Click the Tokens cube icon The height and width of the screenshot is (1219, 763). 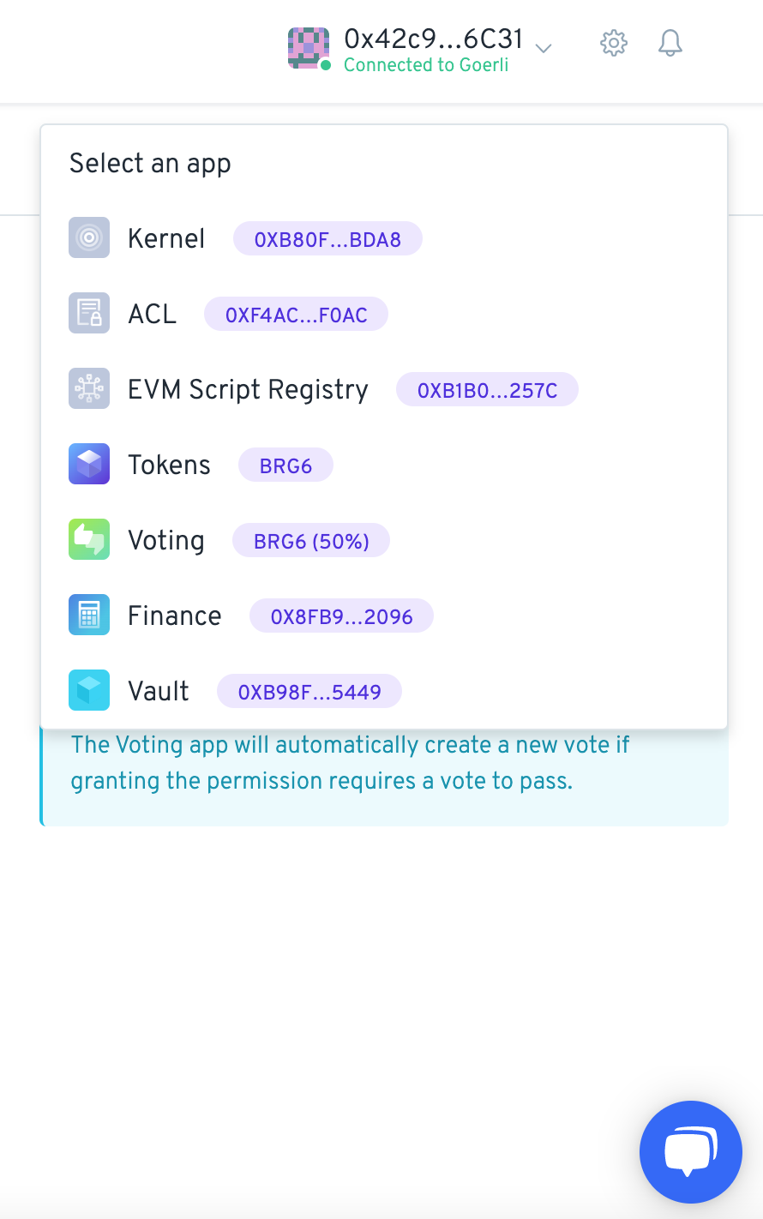point(89,464)
